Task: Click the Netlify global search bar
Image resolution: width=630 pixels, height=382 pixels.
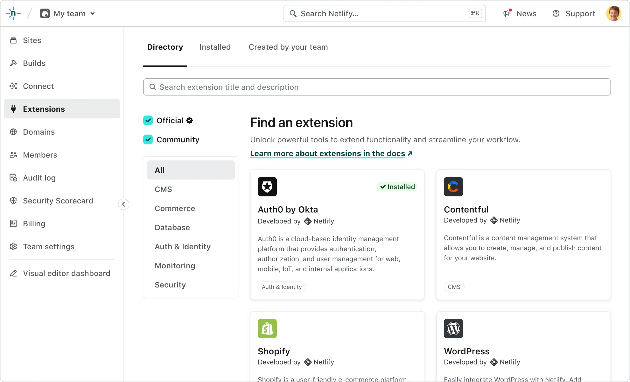Action: pyautogui.click(x=384, y=13)
